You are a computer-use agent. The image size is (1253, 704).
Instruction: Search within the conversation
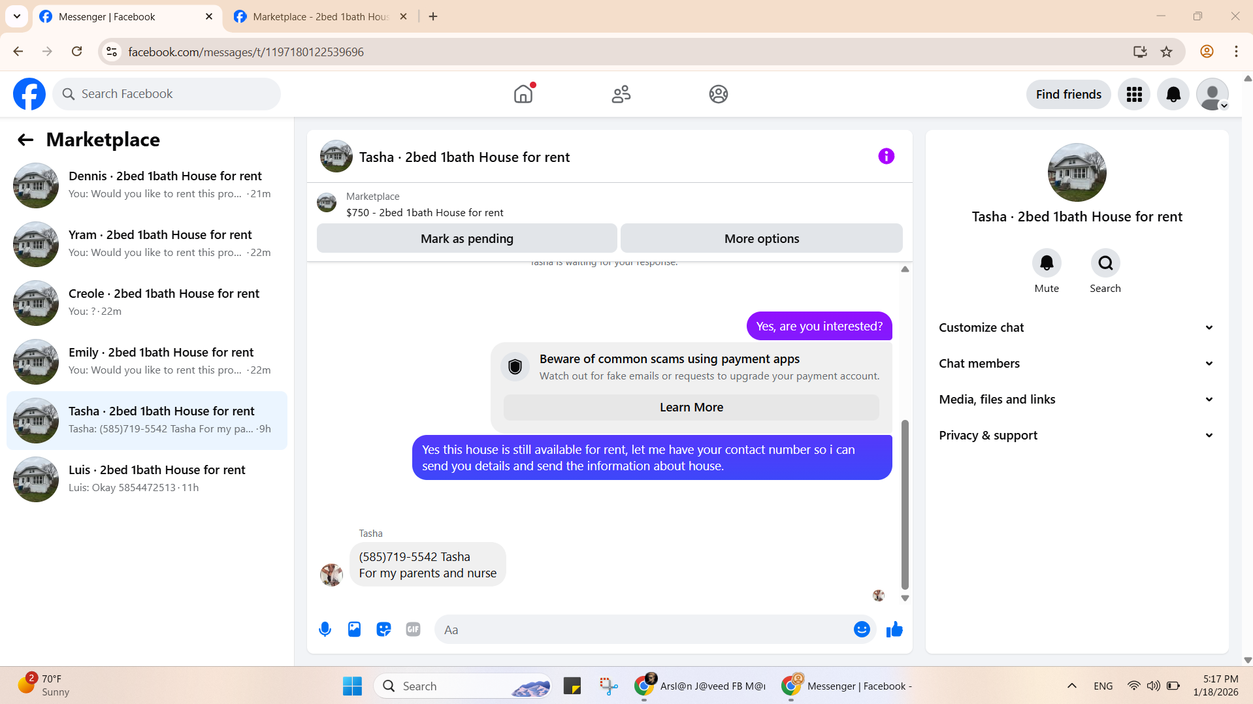point(1105,263)
